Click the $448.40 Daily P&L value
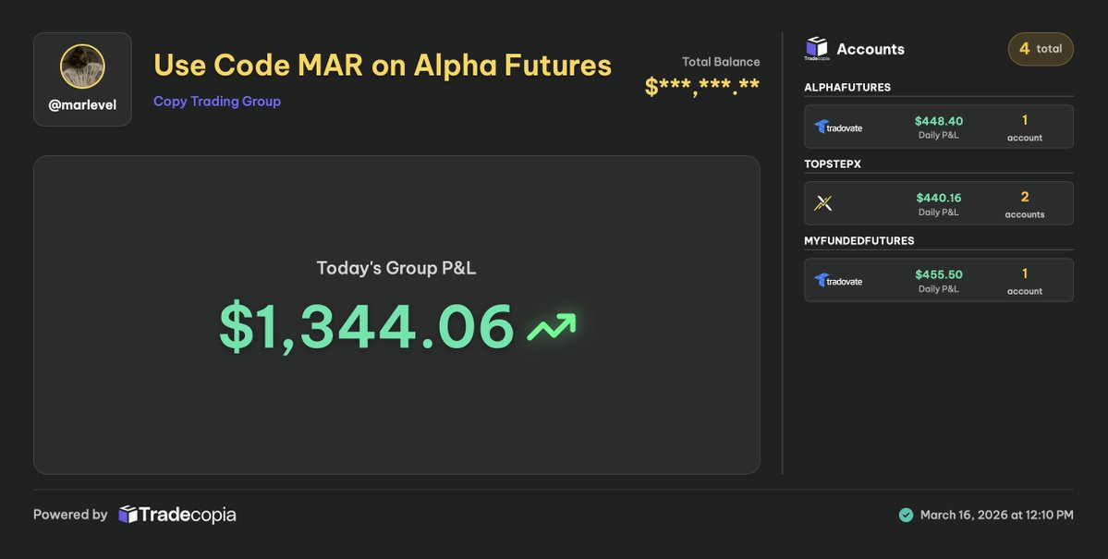 pos(938,121)
